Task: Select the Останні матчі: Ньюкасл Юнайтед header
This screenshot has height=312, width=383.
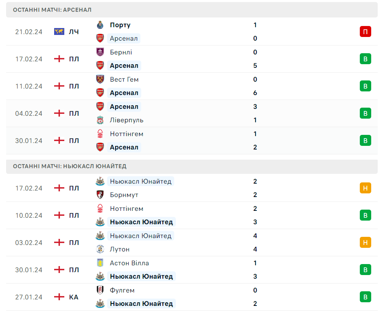Action: [x=70, y=166]
